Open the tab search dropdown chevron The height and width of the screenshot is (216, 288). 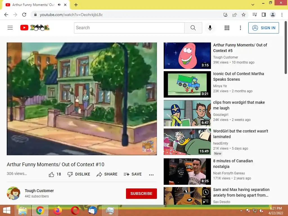click(x=253, y=5)
